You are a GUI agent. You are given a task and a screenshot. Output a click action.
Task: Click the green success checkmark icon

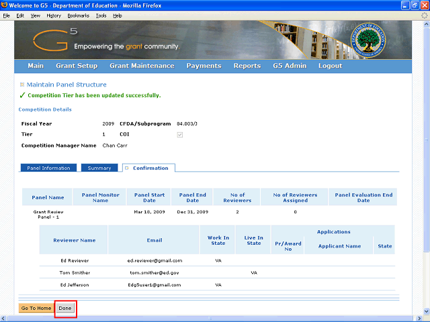point(21,95)
